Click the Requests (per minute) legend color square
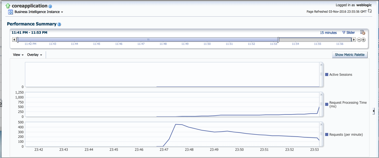 coord(326,135)
